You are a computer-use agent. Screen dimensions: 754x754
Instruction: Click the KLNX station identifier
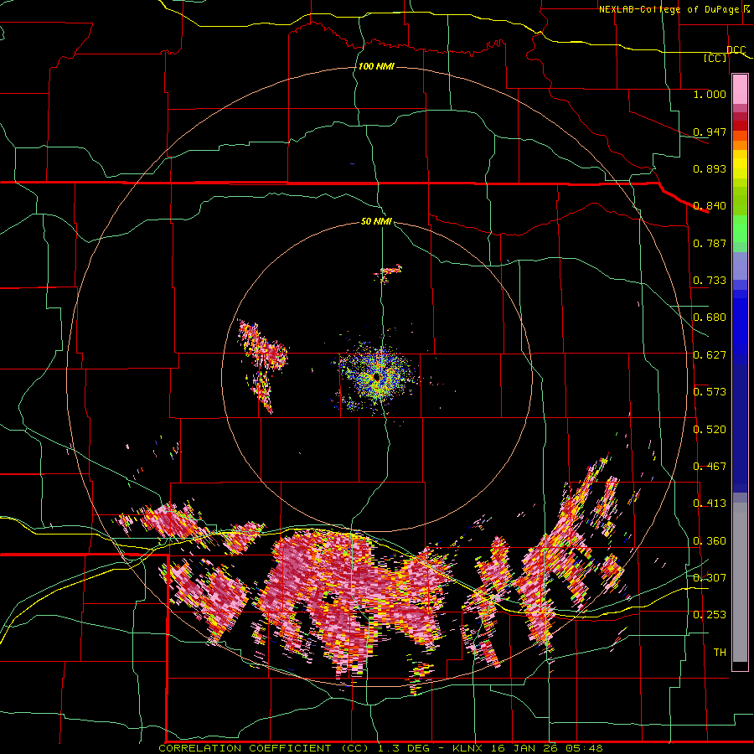pos(467,748)
